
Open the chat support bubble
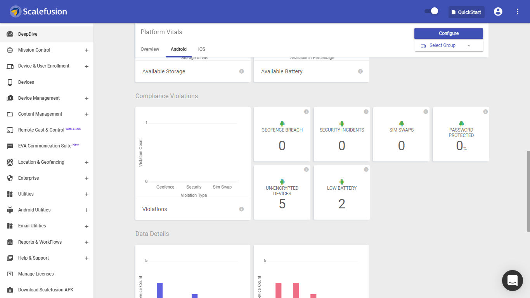pyautogui.click(x=513, y=281)
